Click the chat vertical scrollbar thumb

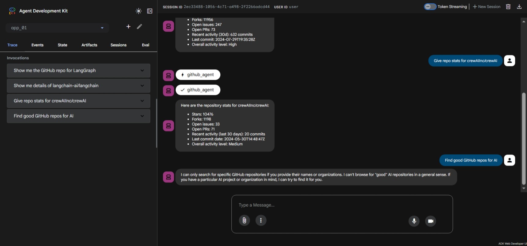click(524, 139)
